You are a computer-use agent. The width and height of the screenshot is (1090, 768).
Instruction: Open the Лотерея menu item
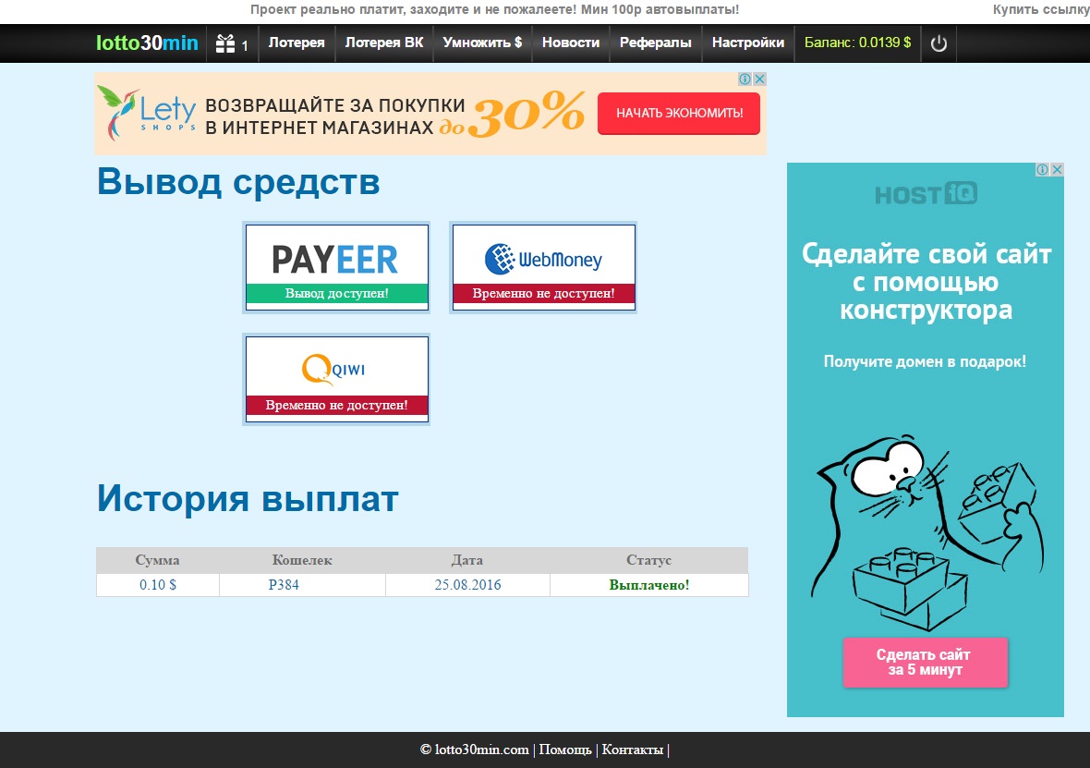pyautogui.click(x=297, y=43)
